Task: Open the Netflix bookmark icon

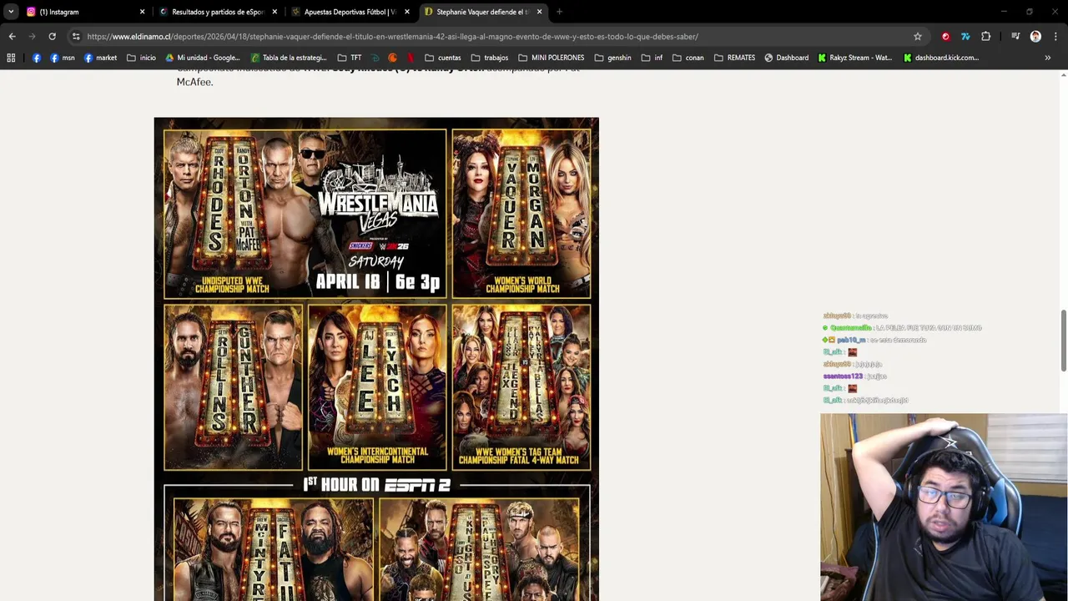Action: (x=411, y=58)
